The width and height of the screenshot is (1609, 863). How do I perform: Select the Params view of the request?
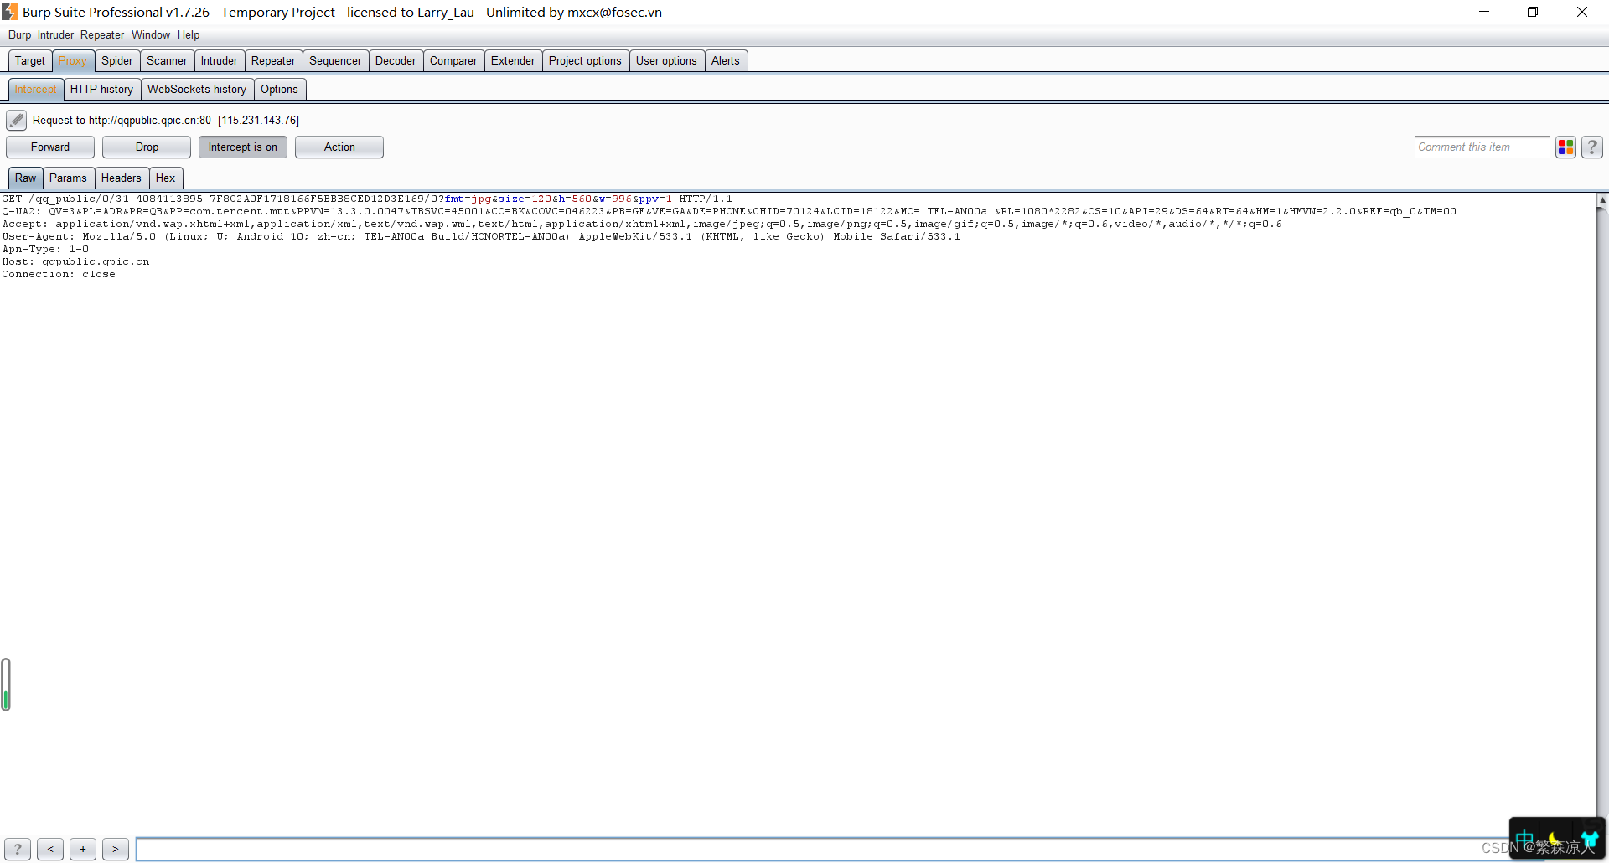click(68, 178)
